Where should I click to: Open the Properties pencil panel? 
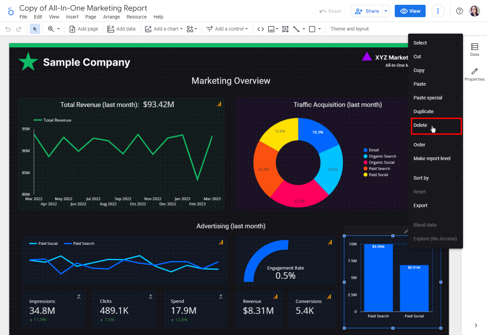pyautogui.click(x=474, y=74)
